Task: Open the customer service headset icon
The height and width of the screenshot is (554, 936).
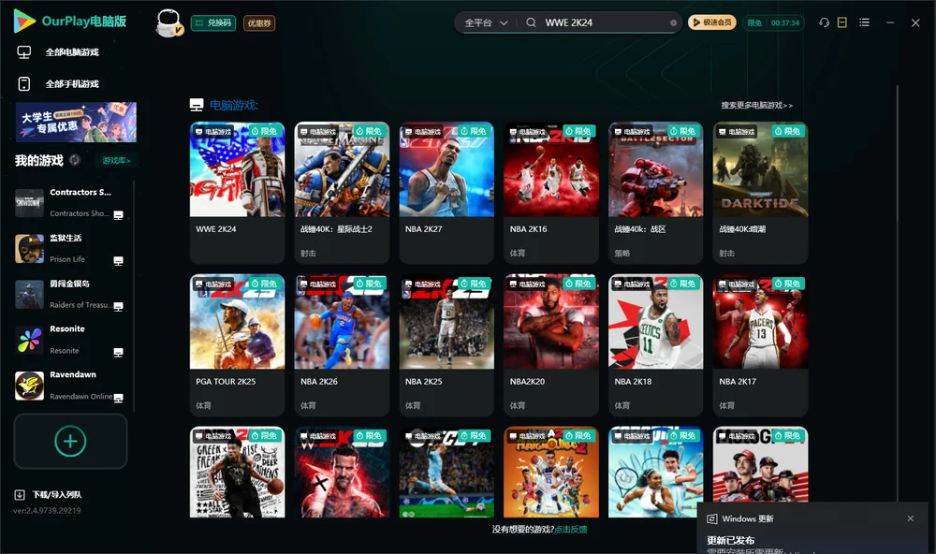Action: click(824, 22)
